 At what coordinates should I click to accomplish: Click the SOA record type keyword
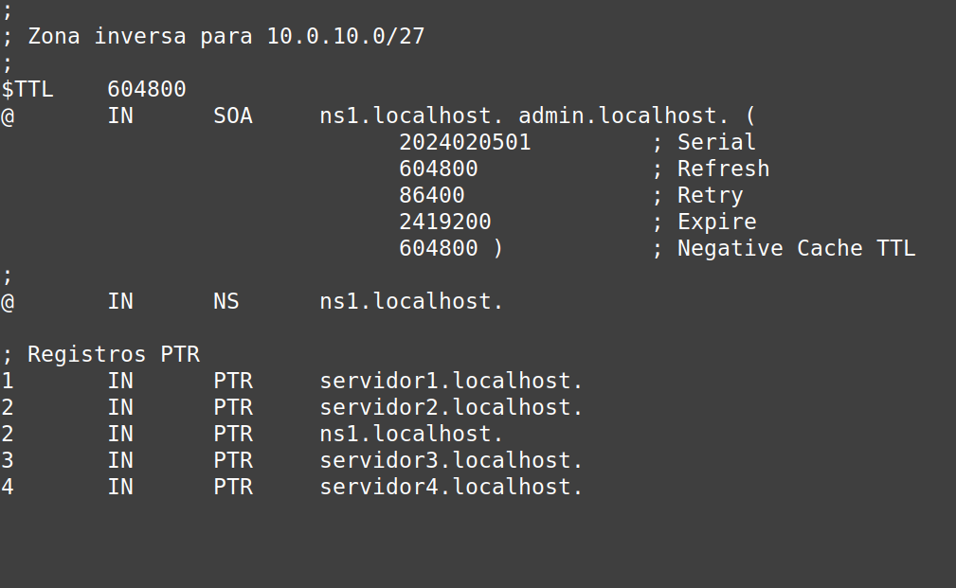click(x=233, y=116)
